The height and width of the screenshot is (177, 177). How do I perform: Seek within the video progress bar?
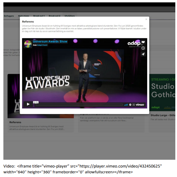pos(79,105)
